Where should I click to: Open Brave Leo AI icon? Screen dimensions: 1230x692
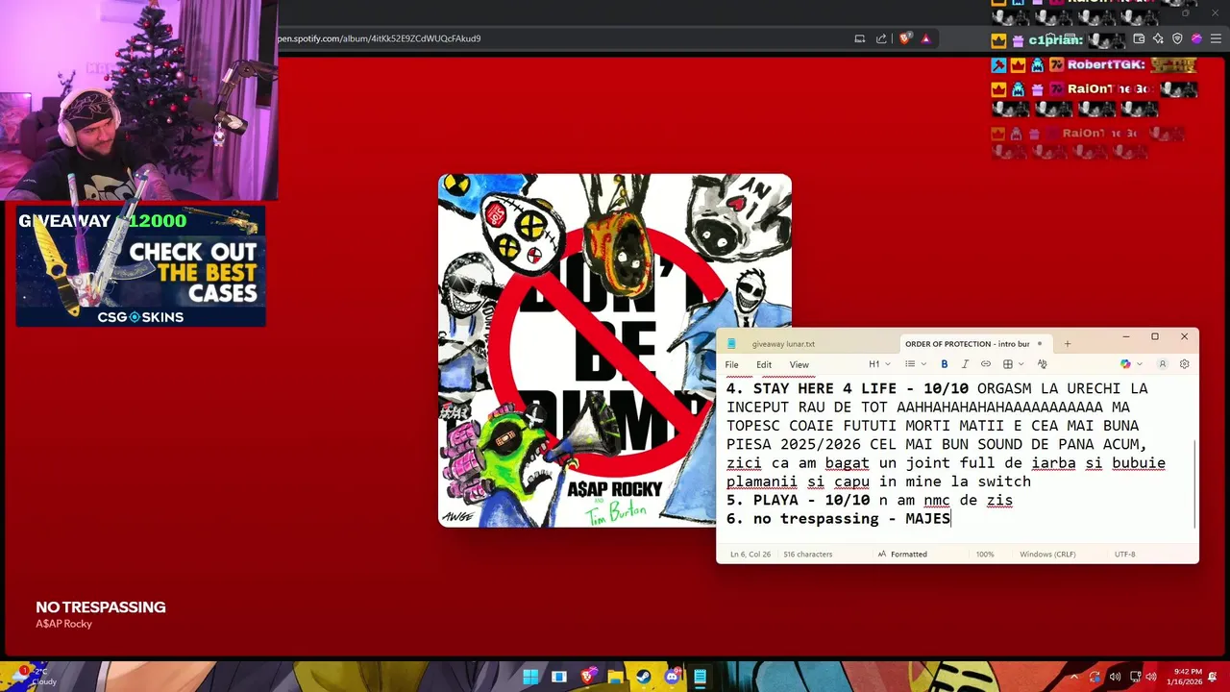point(1158,38)
